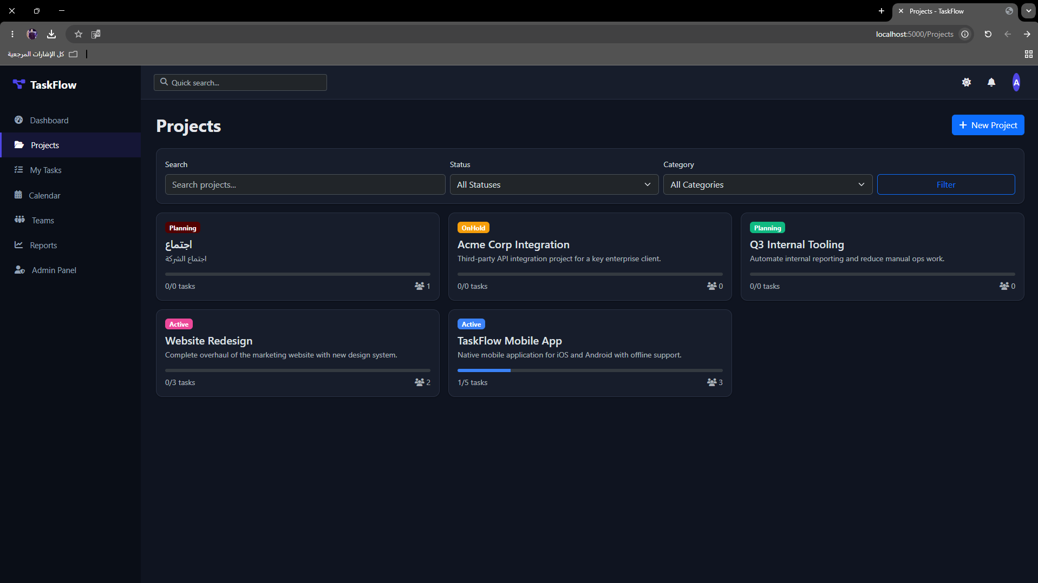Open Teams in sidebar

[x=70, y=220]
